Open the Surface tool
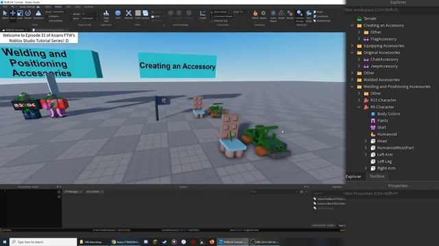The width and height of the screenshot is (439, 246). (145, 14)
